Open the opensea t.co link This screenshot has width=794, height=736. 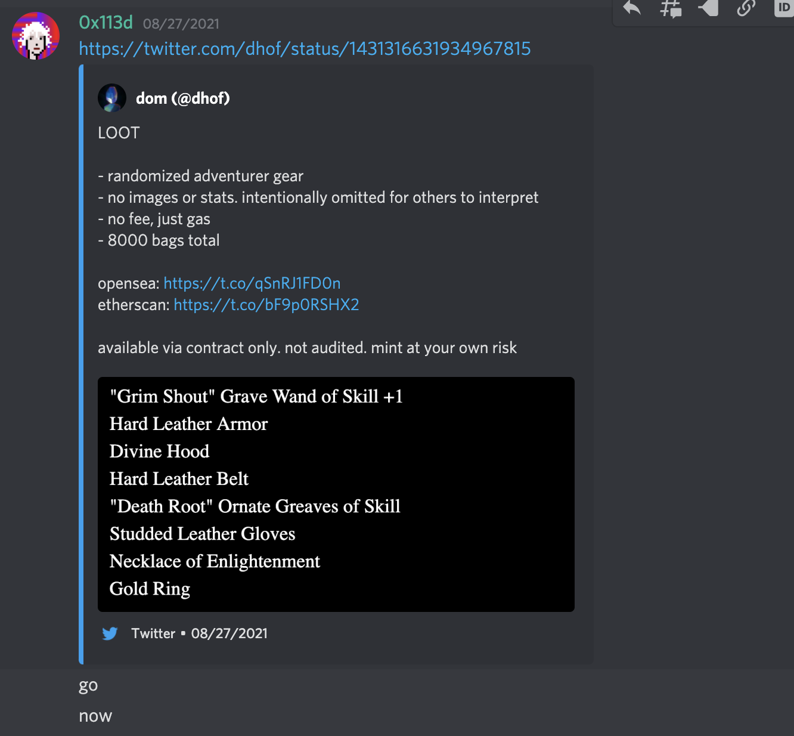tap(252, 283)
